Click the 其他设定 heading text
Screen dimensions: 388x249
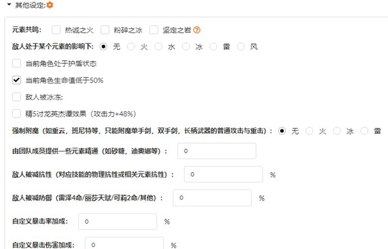point(30,5)
